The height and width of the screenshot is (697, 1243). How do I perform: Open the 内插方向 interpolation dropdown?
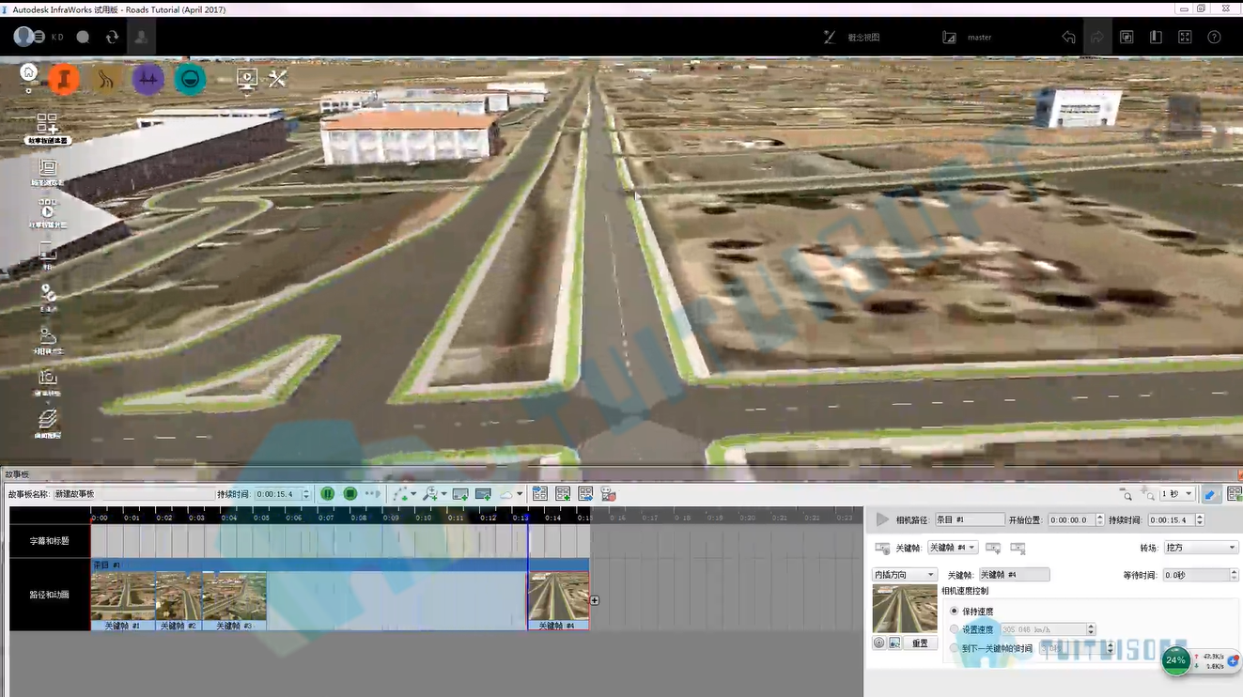(906, 575)
